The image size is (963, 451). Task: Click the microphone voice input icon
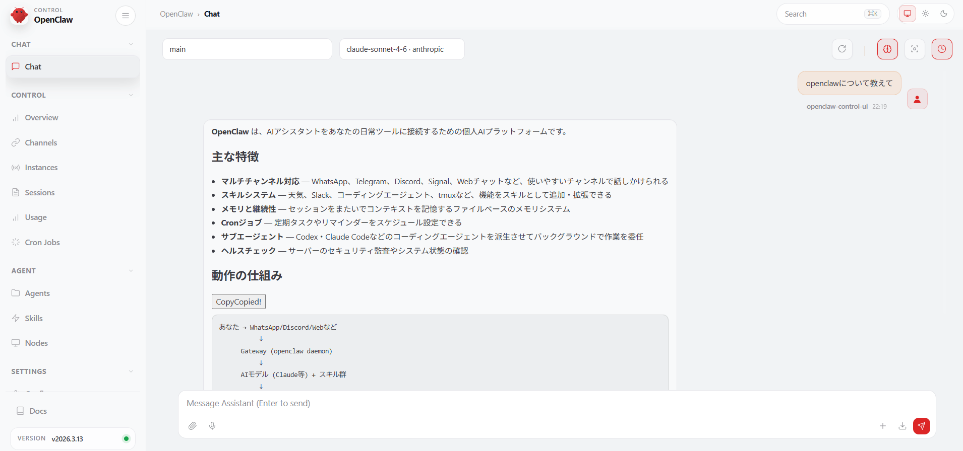(212, 426)
